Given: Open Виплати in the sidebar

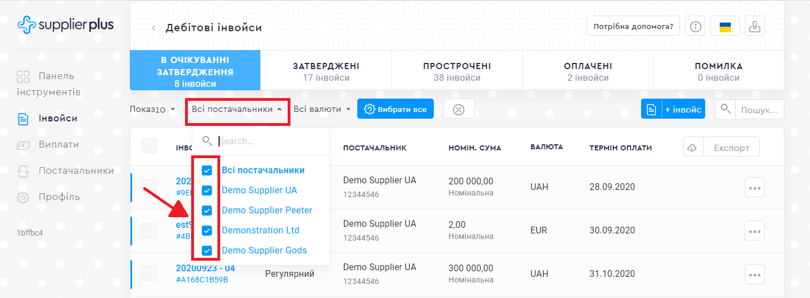Looking at the screenshot, I should tap(59, 145).
